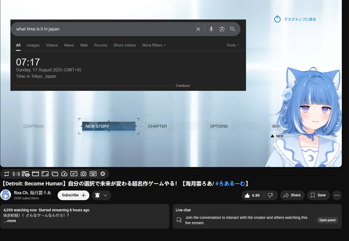The height and width of the screenshot is (241, 349).
Task: Switch to the Videos tab
Action: click(x=52, y=45)
